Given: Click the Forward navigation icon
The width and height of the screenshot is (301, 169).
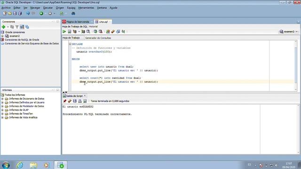Looking at the screenshot, I should (50, 14).
